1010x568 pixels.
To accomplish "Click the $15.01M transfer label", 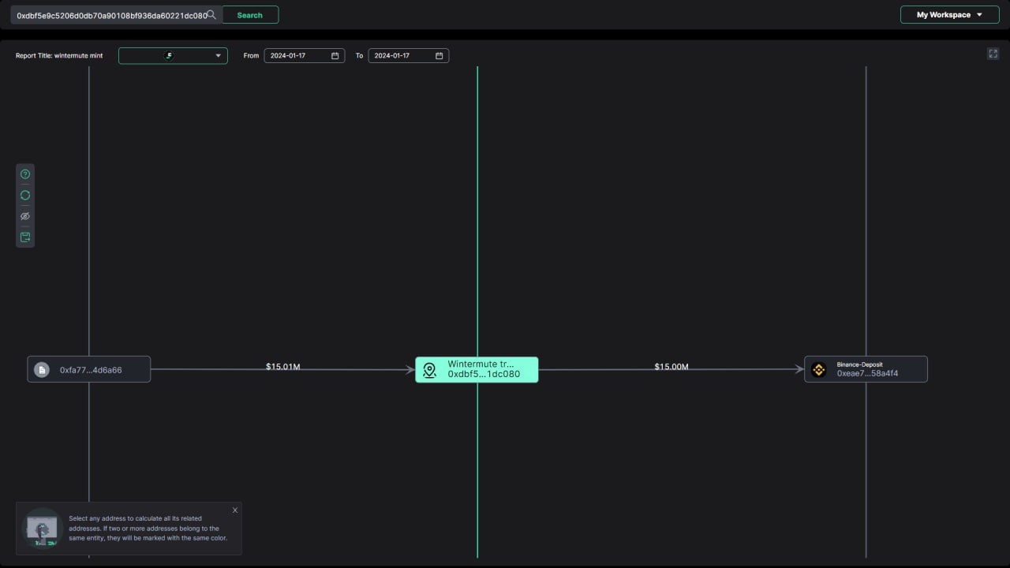I will click(x=283, y=367).
